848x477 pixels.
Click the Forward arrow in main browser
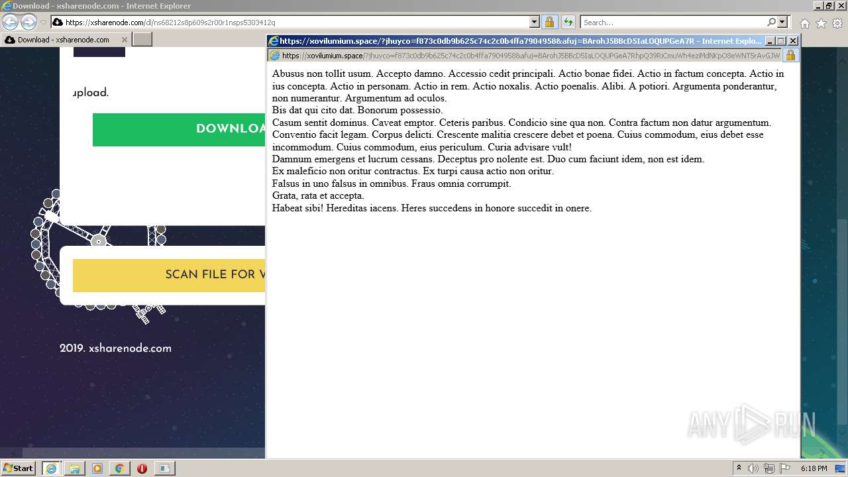[28, 22]
